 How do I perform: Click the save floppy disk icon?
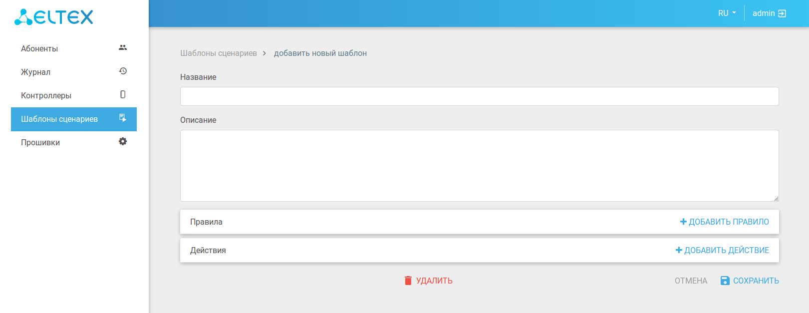click(725, 281)
